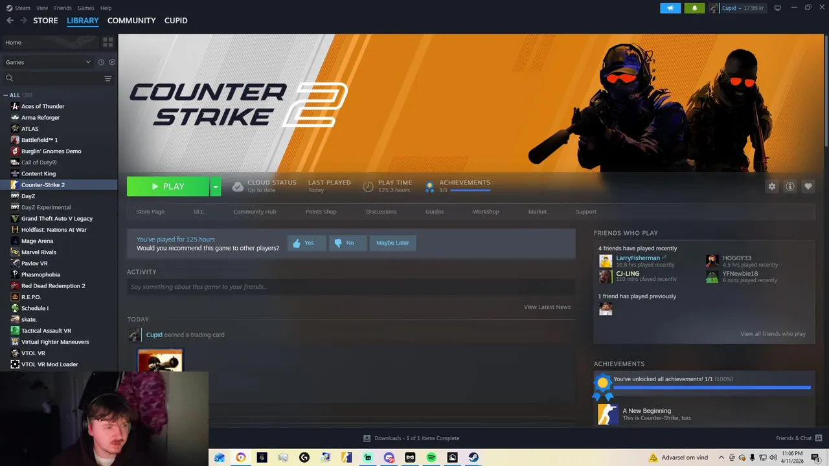Open HOGGY33's friend avatar

(712, 261)
